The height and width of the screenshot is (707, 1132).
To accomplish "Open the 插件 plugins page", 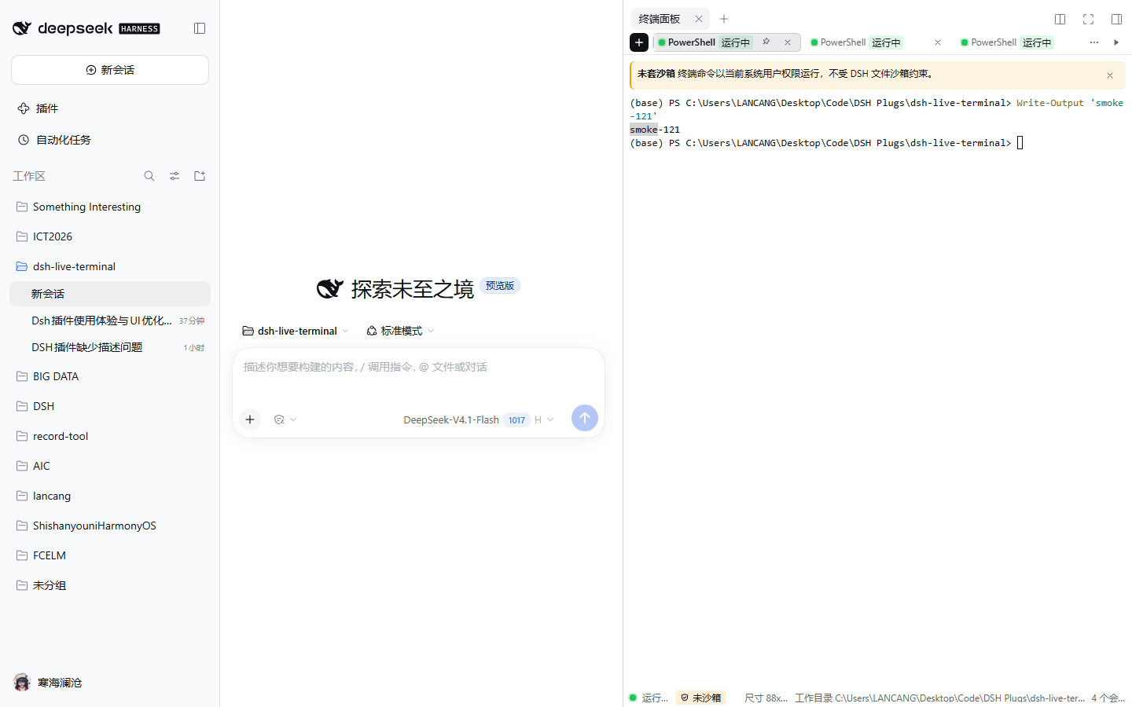I will (x=110, y=108).
